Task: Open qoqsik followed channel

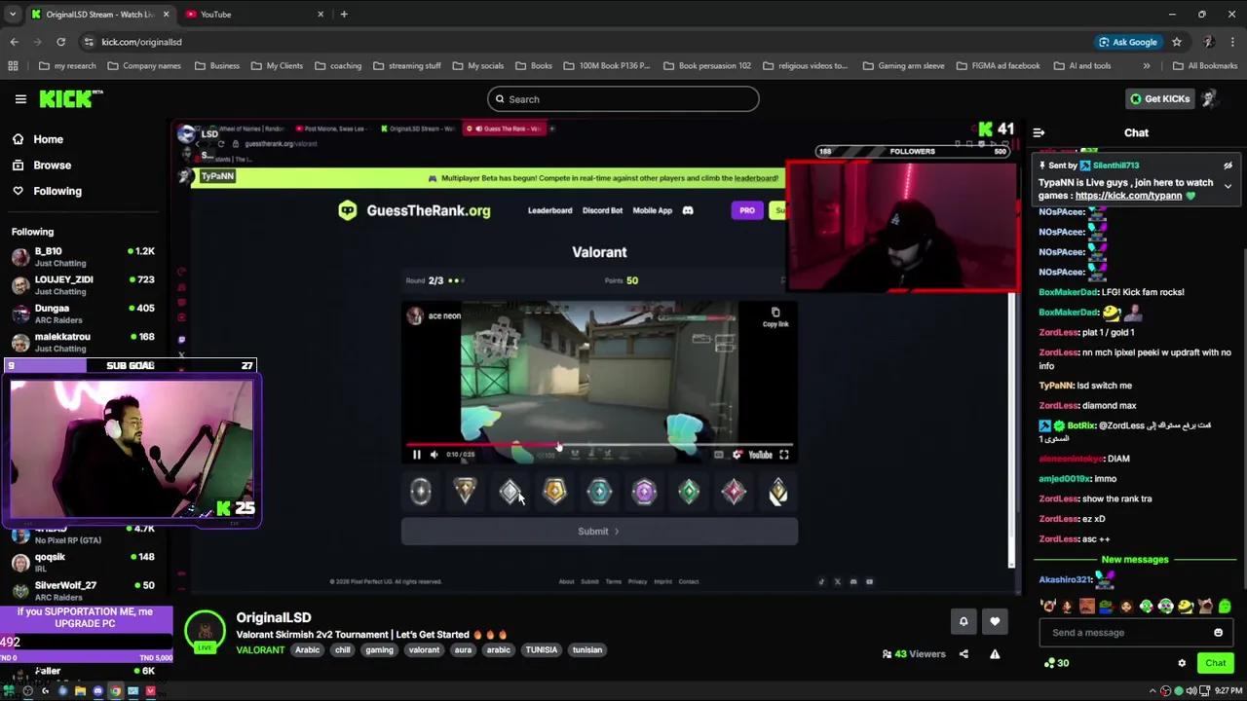Action: click(84, 563)
